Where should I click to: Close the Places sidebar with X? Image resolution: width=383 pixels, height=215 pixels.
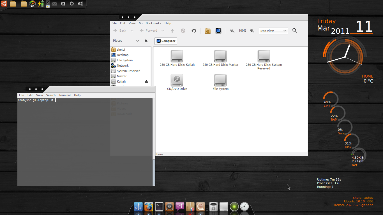click(x=146, y=41)
